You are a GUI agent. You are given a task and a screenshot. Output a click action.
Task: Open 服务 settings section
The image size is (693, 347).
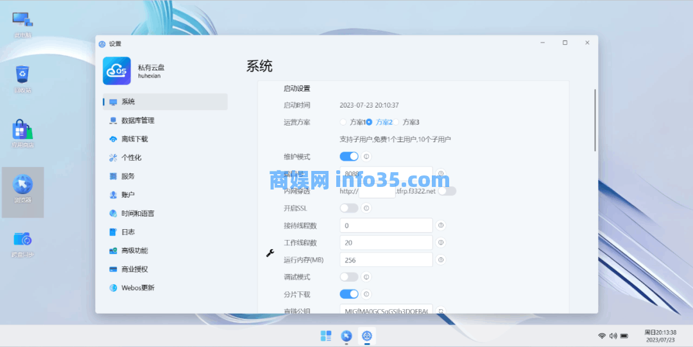[x=166, y=176]
